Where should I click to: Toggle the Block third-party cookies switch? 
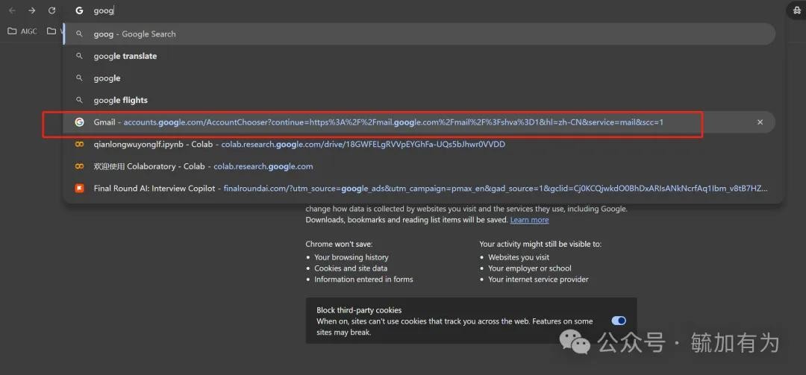click(x=619, y=321)
